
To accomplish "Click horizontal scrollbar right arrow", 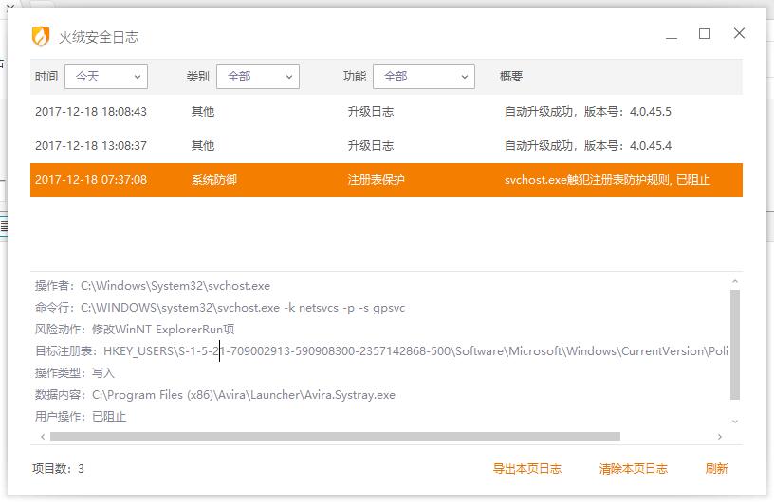I will (720, 437).
